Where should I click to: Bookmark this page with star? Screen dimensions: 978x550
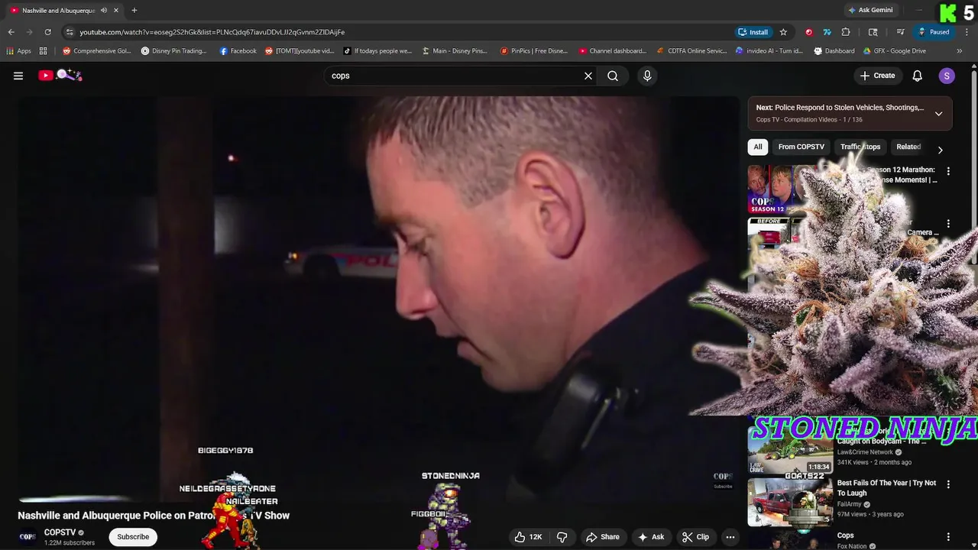783,32
